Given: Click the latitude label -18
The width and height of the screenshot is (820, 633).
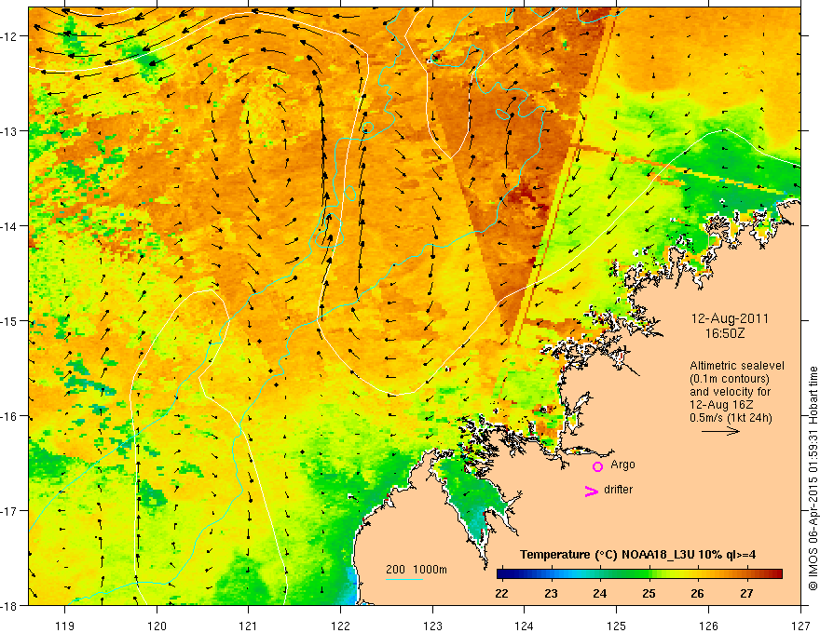Looking at the screenshot, I should [x=10, y=606].
